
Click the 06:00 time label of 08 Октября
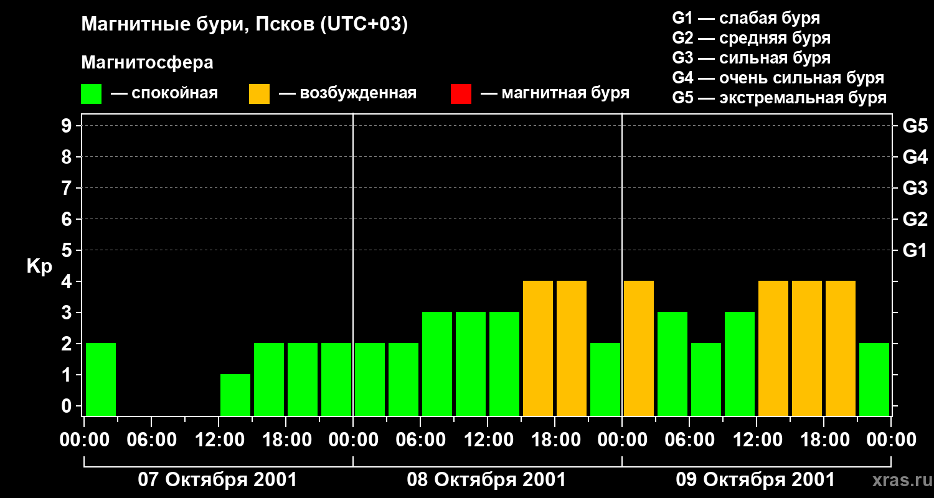(x=420, y=440)
